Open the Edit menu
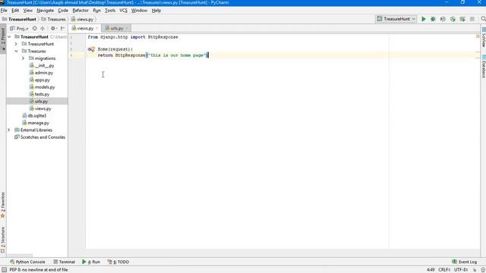 (x=15, y=11)
